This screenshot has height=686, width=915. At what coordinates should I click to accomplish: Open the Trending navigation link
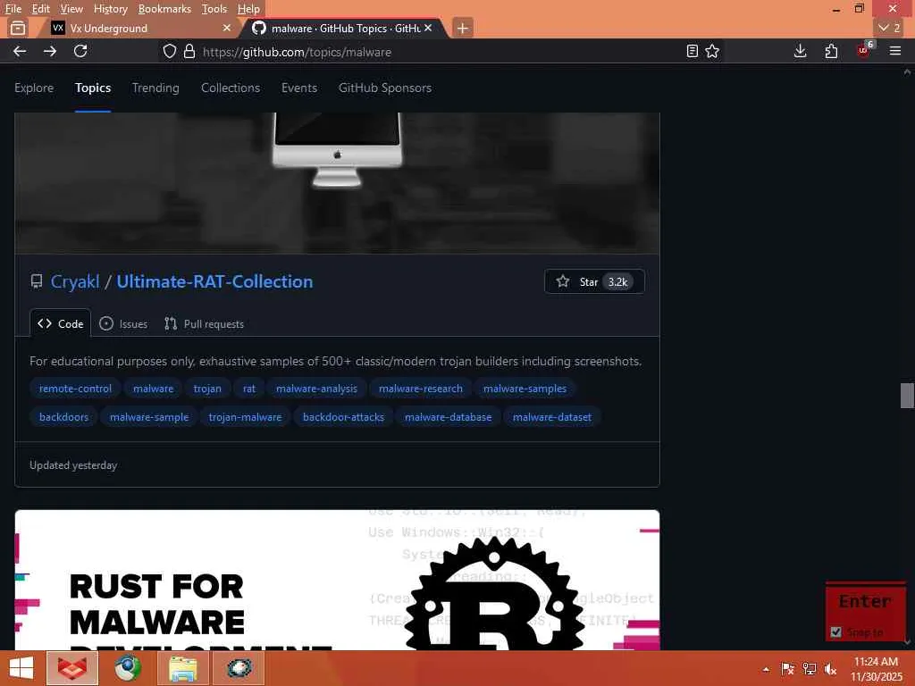(155, 88)
